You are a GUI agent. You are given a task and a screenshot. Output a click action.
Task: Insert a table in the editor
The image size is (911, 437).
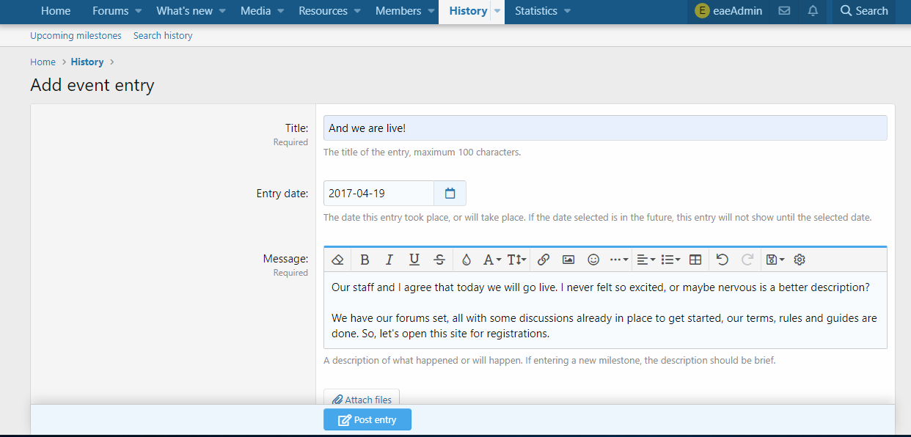coord(695,260)
